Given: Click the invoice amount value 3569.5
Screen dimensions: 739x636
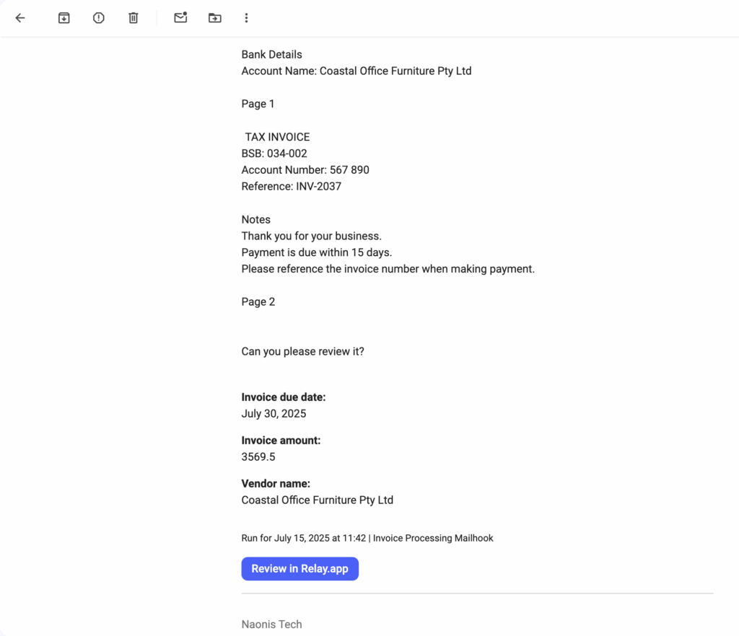Looking at the screenshot, I should tap(258, 457).
